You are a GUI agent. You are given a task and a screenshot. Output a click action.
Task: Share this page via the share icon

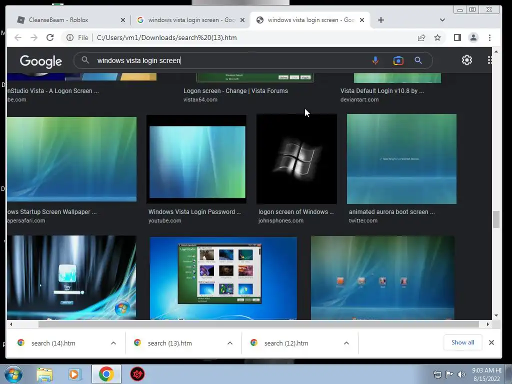pyautogui.click(x=421, y=37)
